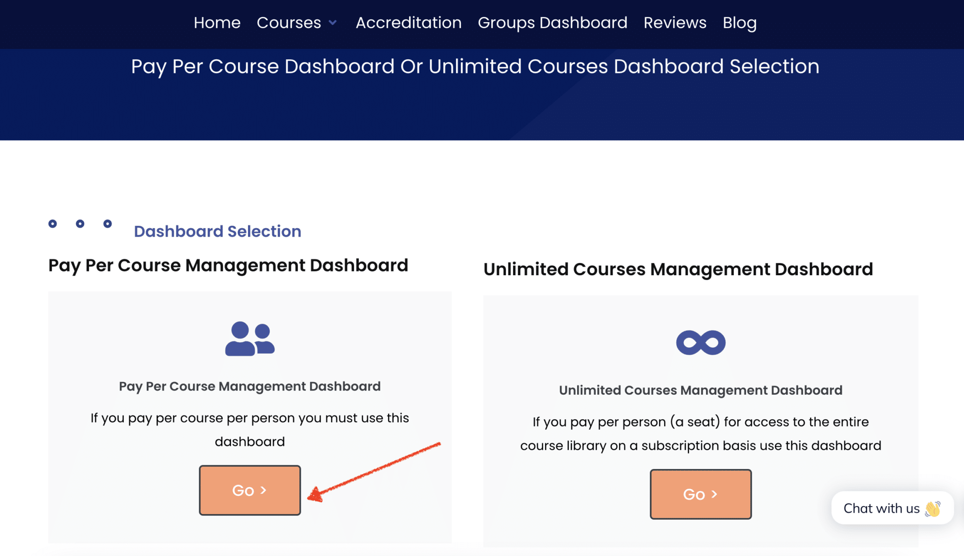Click the third circle icon near Dashboard Selection
This screenshot has height=556, width=964.
point(108,224)
